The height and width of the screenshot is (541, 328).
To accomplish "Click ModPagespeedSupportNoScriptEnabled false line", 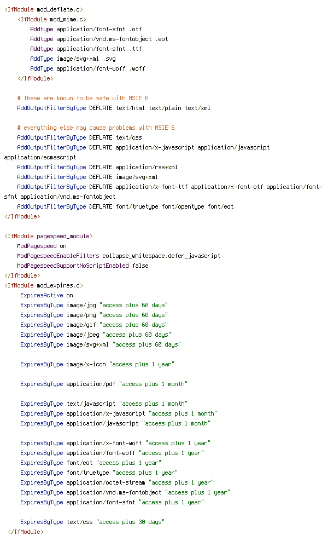I will pyautogui.click(x=83, y=266).
